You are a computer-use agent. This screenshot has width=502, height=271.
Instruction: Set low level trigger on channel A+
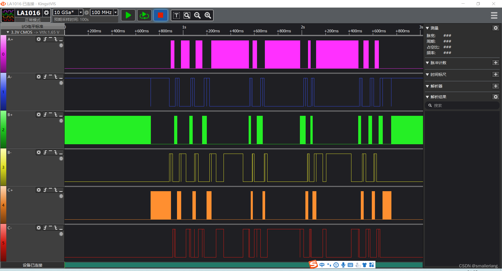[61, 39]
